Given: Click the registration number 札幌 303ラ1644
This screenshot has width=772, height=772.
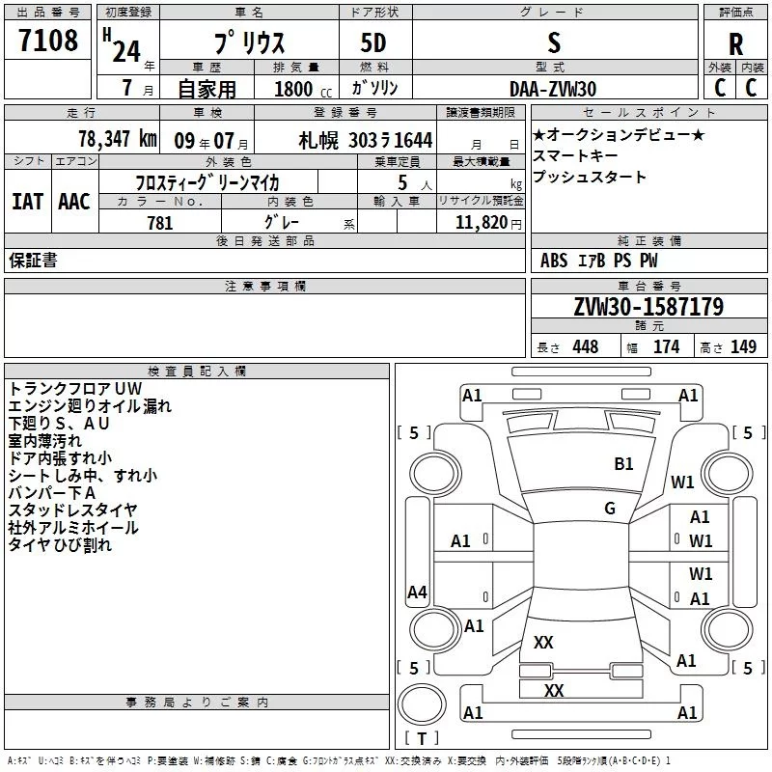Looking at the screenshot, I should pos(366,141).
